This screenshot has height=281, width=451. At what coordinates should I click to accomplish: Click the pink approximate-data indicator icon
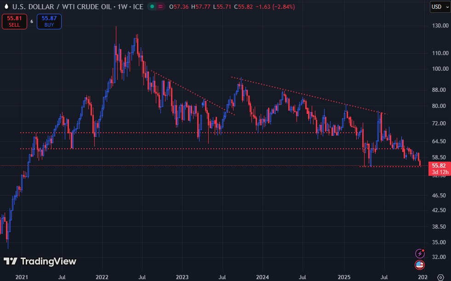[160, 6]
